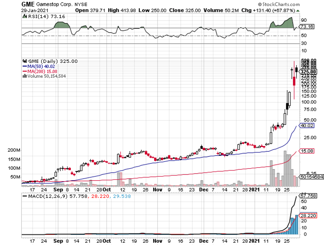The image size is (324, 245).
Task: Click the GME (Daily) candlestick legend icon
Action: 25,61
